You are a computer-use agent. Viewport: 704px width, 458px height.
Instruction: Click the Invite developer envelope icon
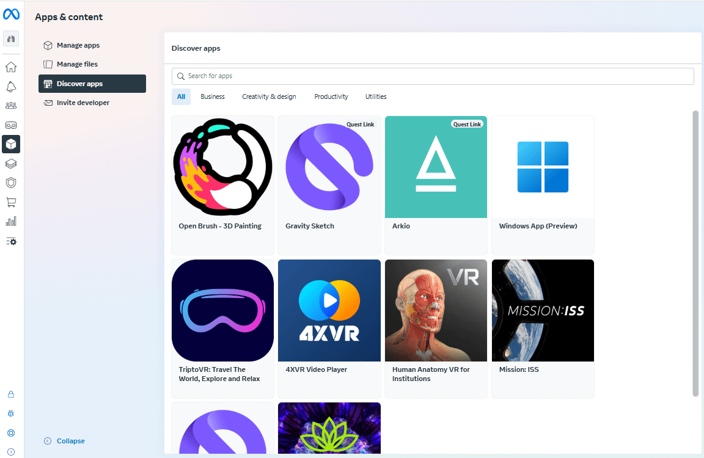pos(48,103)
